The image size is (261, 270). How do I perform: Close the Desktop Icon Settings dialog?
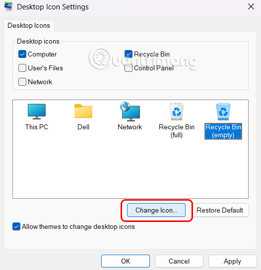(251, 7)
